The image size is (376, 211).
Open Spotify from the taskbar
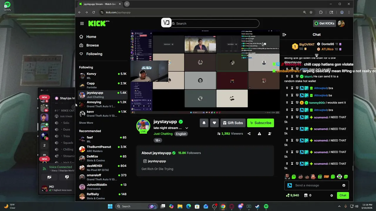[x=266, y=206]
